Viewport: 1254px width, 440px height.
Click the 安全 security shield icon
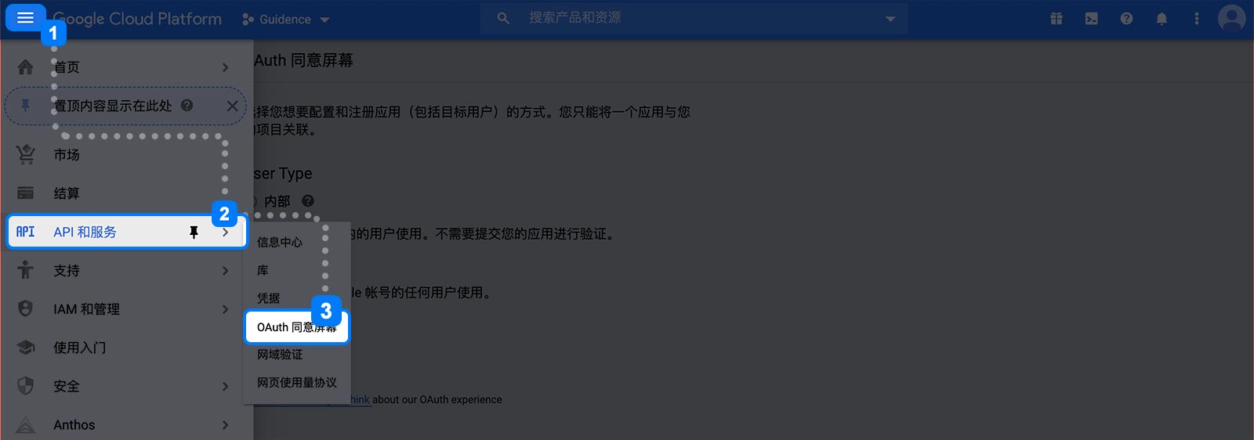tap(26, 386)
